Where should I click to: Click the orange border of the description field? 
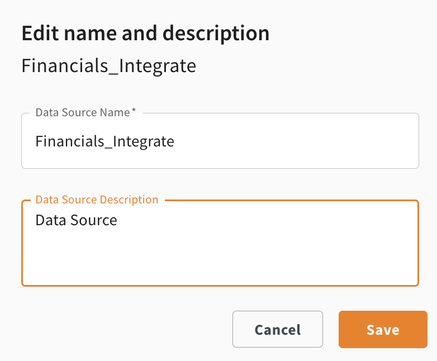tap(220, 286)
